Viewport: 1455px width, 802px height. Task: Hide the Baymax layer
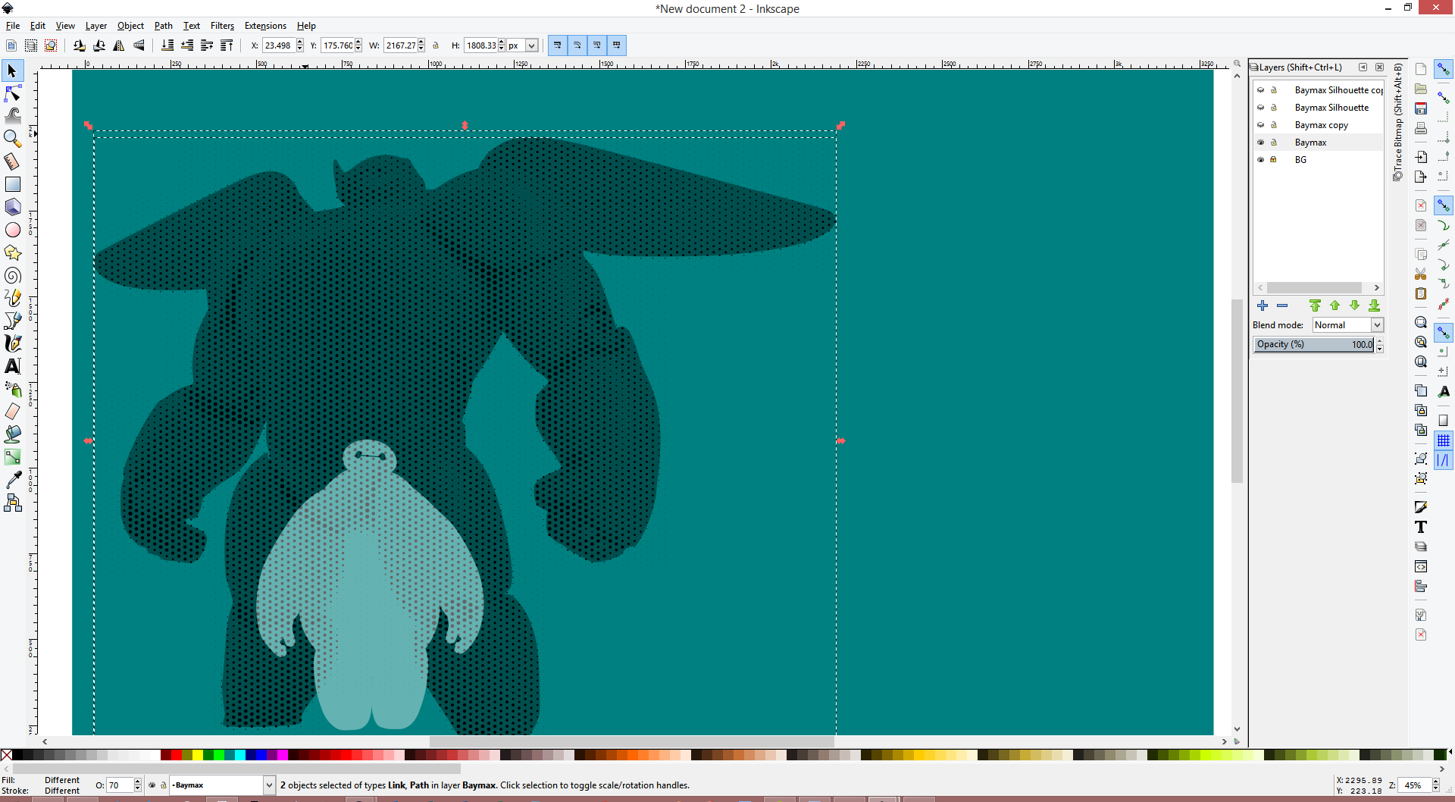[x=1261, y=143]
